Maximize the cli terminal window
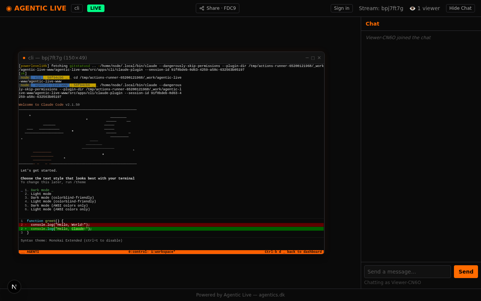Viewport: 481px width, 301px height. pyautogui.click(x=313, y=58)
